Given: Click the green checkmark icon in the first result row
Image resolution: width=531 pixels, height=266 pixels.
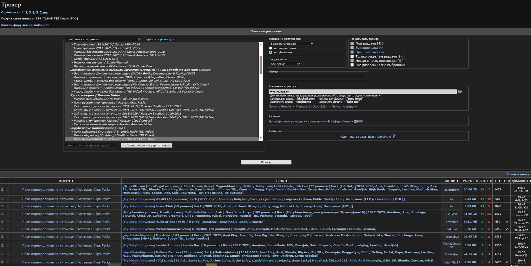Looking at the screenshot, I should coord(8,190).
